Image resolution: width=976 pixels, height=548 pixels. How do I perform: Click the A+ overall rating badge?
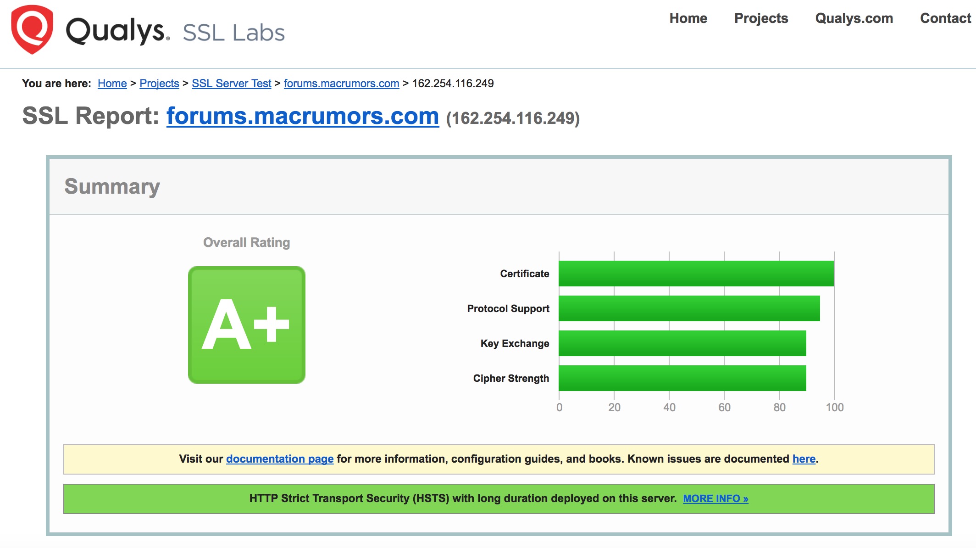247,325
